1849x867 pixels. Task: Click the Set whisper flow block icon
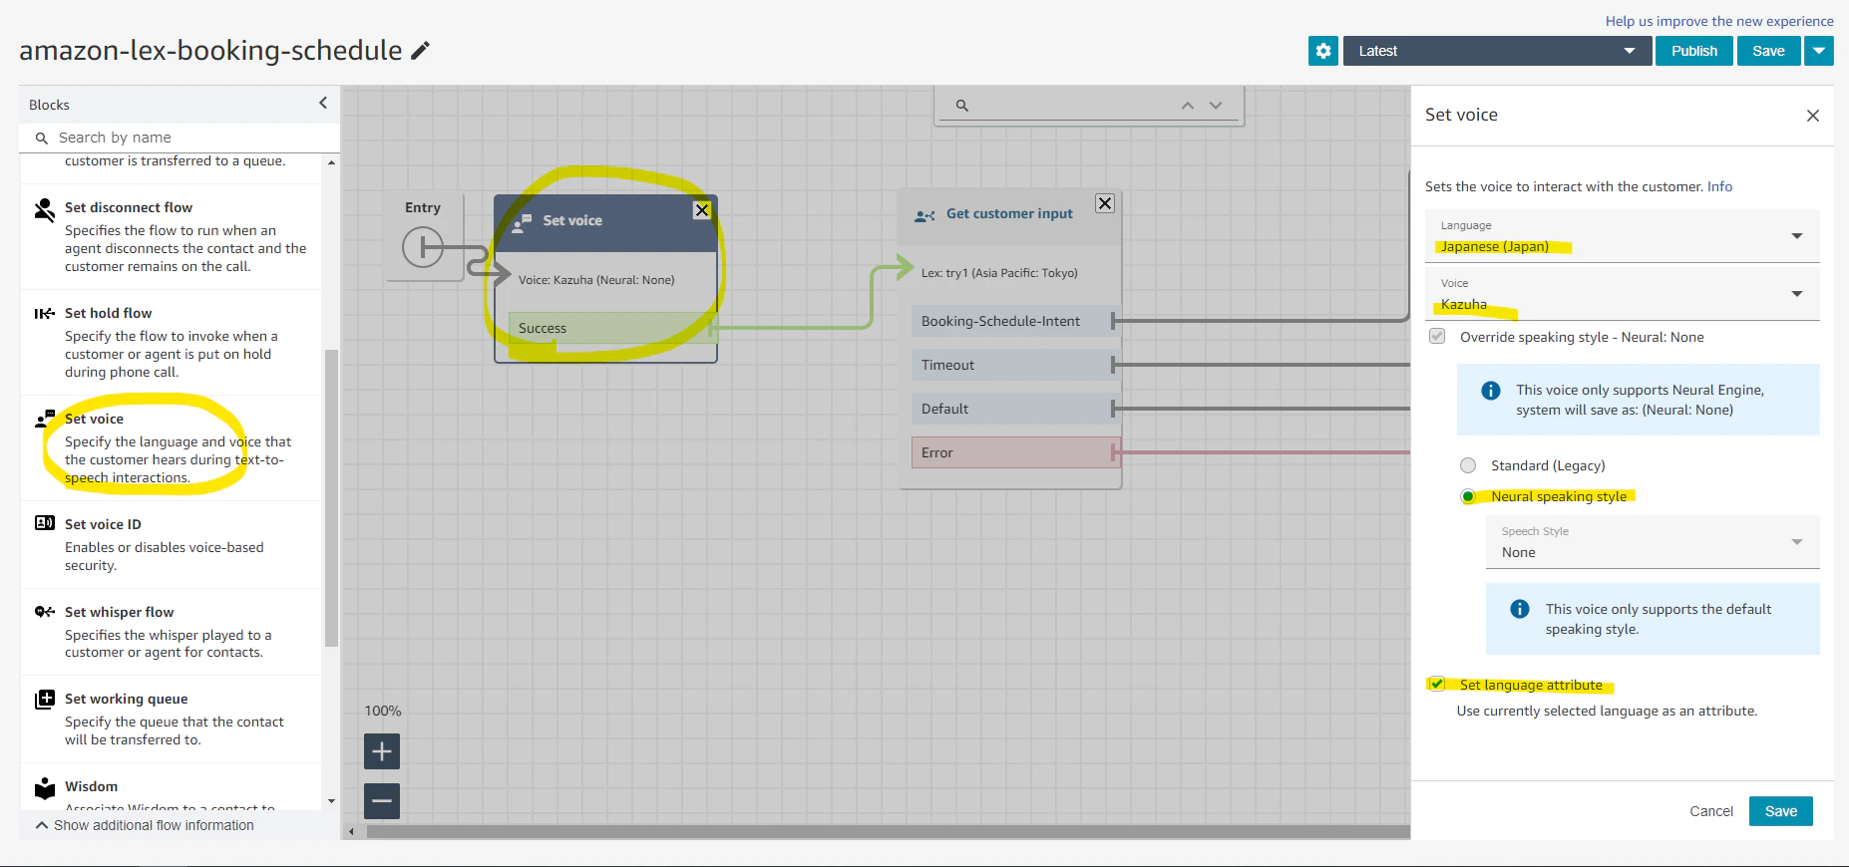point(45,612)
